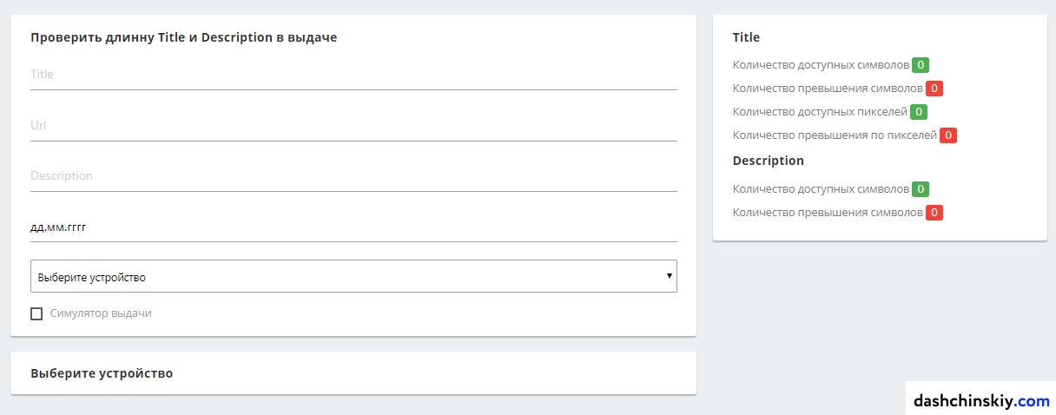Image resolution: width=1056 pixels, height=415 pixels.
Task: Click the Title heading in stats panel
Action: point(746,37)
